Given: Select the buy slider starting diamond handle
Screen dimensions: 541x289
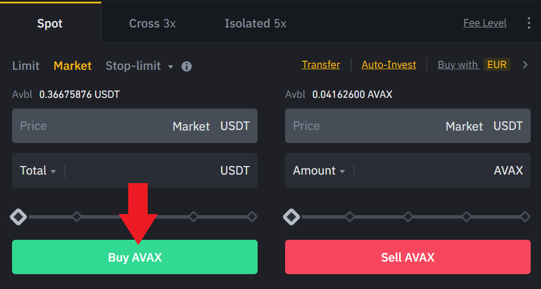Looking at the screenshot, I should 18,217.
